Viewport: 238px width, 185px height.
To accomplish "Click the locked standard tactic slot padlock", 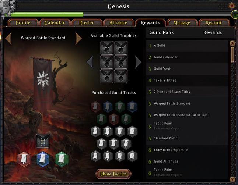I will [43, 141].
